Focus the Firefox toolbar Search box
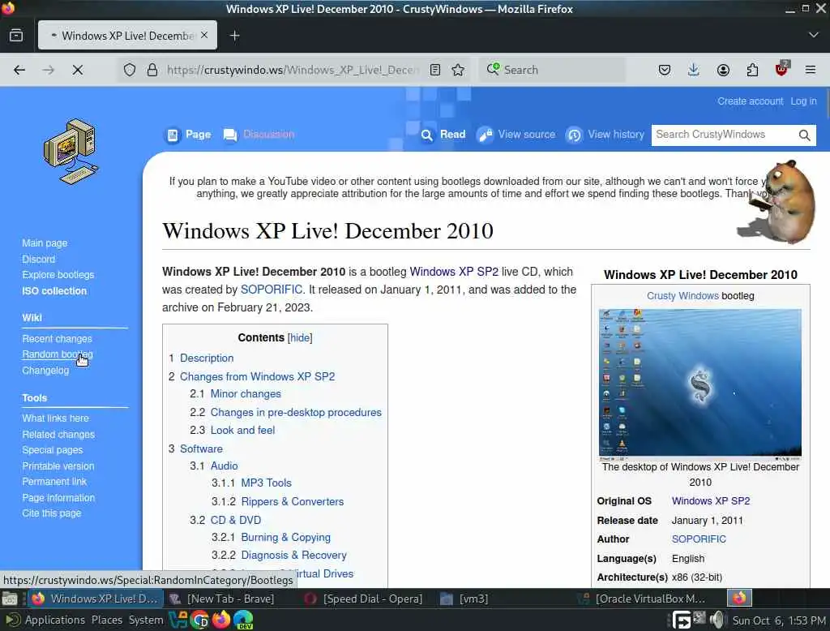Screen dimensions: 830x631 point(553,70)
